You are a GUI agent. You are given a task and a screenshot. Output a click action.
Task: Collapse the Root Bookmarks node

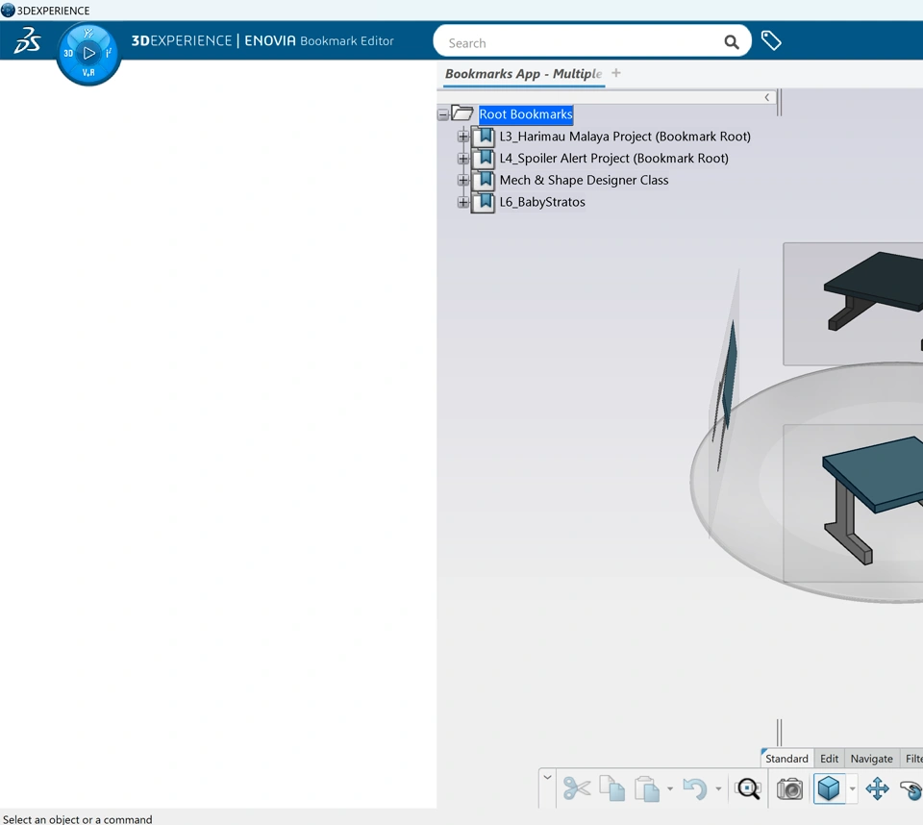click(x=443, y=114)
